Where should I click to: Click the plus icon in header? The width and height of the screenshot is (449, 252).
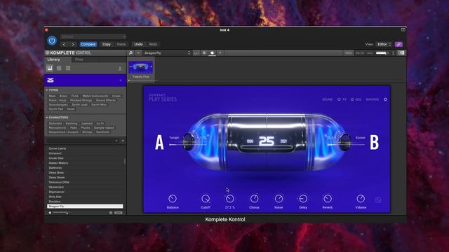tap(220, 53)
